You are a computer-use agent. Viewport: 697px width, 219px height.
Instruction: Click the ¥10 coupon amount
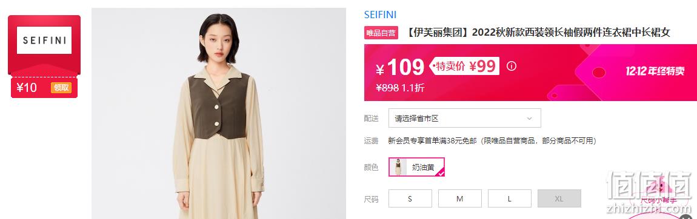pos(27,88)
